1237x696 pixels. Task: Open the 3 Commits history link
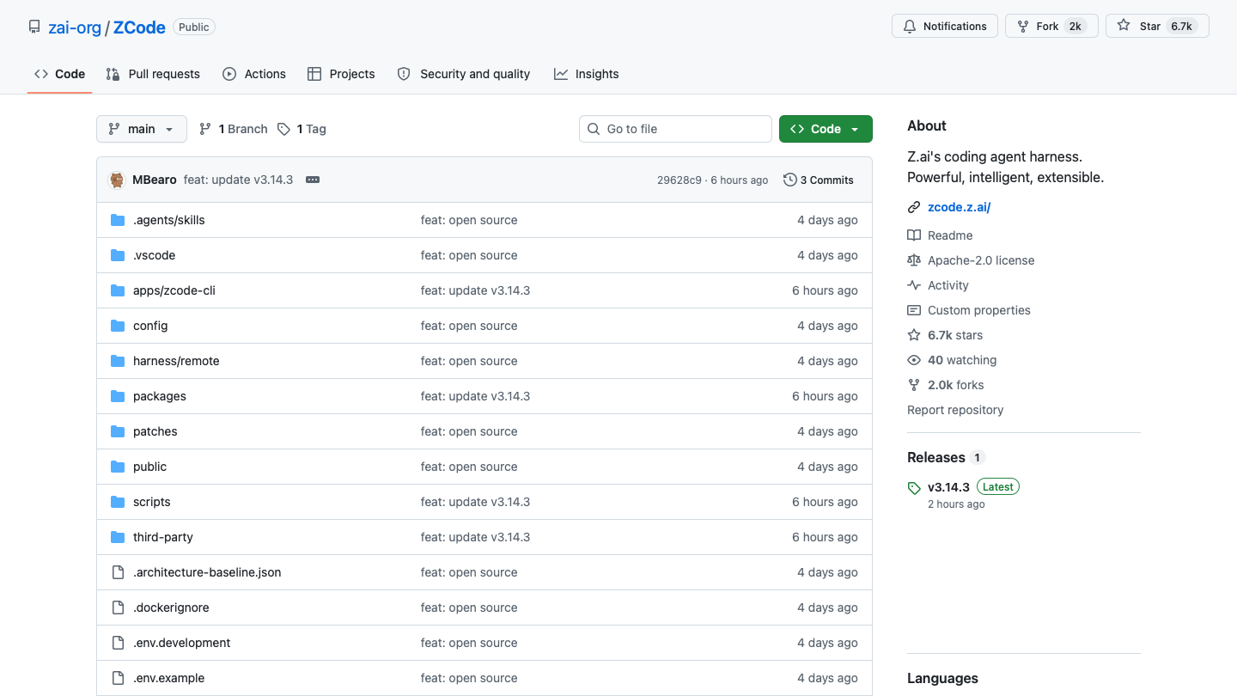pos(819,180)
